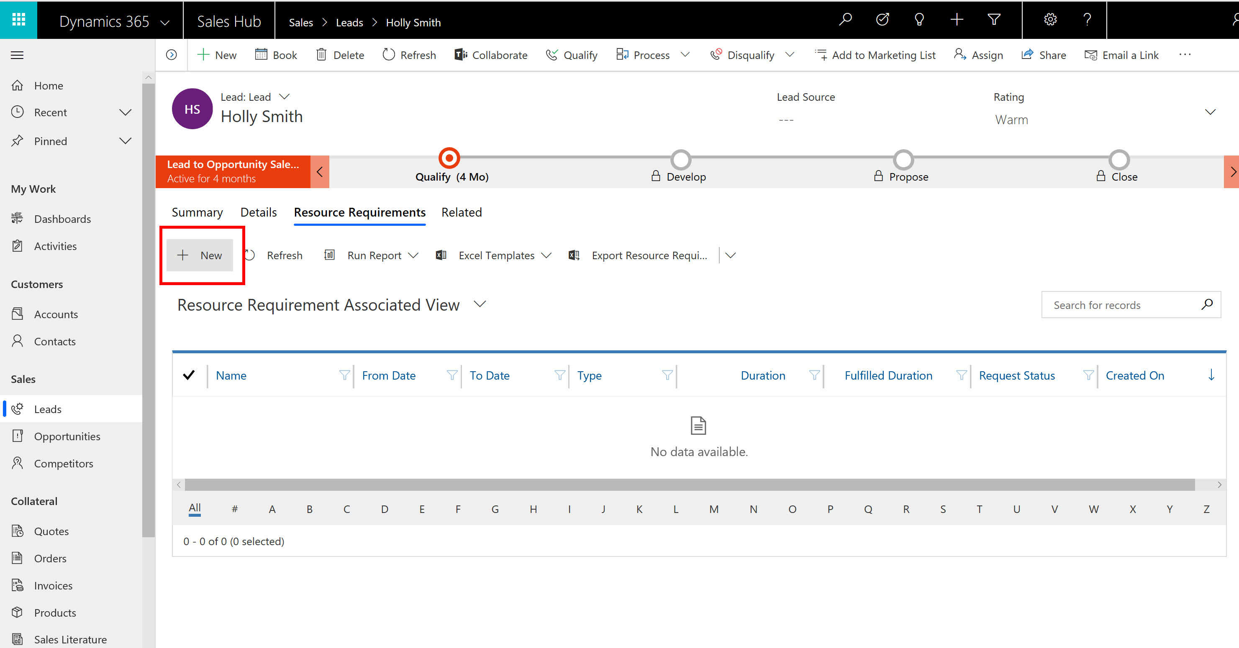Collapse the business process flow left arrow
This screenshot has width=1239, height=648.
(320, 171)
